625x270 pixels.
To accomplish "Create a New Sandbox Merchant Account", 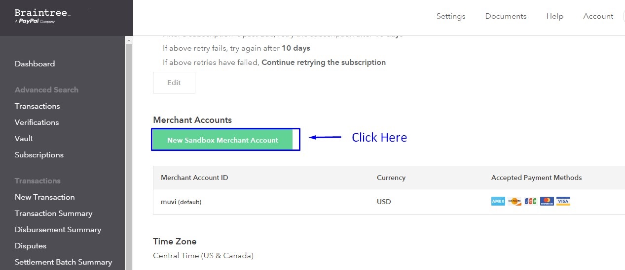I will [x=222, y=140].
